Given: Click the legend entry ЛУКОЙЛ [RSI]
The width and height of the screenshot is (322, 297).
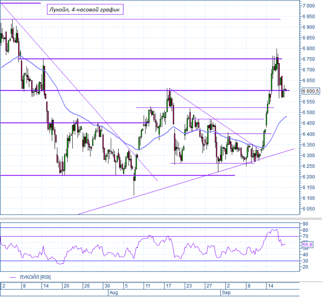Looking at the screenshot, I should (35, 277).
